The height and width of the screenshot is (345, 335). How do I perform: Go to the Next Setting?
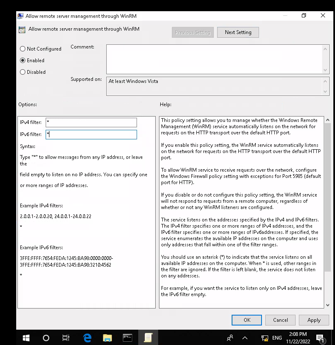tap(238, 32)
